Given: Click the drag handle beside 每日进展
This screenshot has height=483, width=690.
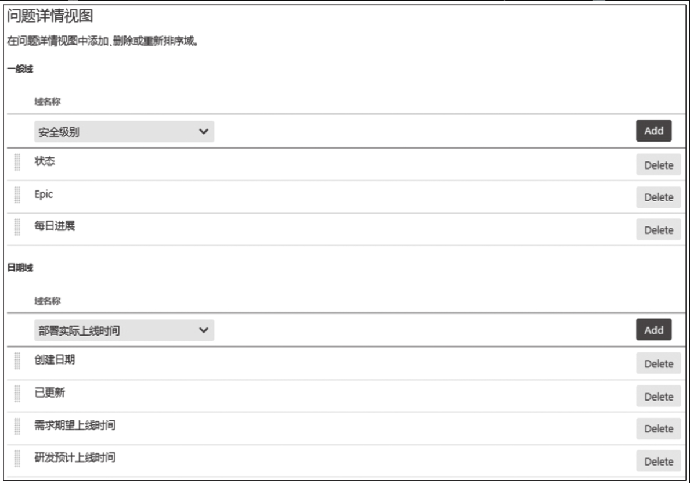Looking at the screenshot, I should point(17,227).
